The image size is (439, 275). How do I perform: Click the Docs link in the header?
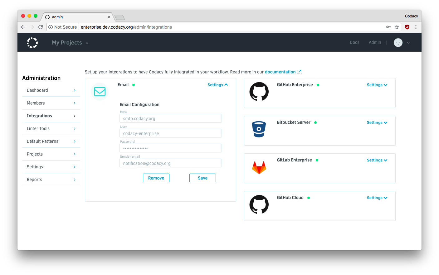354,43
